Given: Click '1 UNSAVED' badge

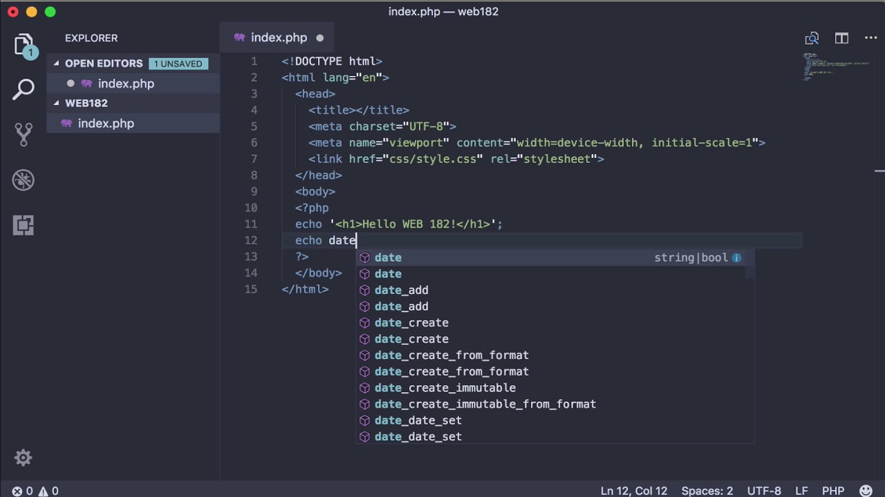Looking at the screenshot, I should coord(178,64).
